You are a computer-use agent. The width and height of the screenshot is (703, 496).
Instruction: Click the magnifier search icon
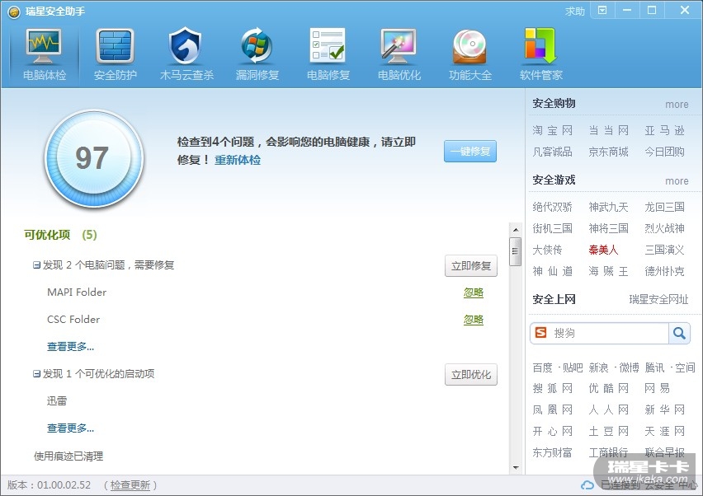(679, 333)
